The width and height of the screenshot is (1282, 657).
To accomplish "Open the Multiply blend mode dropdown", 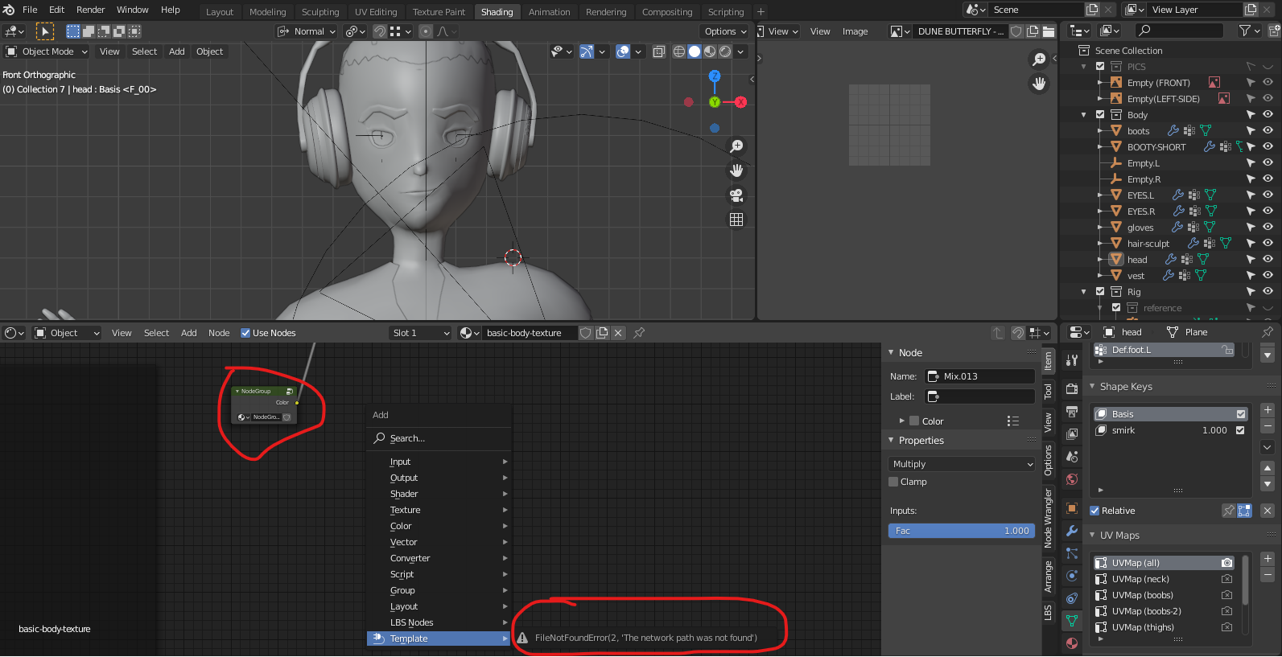I will [x=962, y=464].
